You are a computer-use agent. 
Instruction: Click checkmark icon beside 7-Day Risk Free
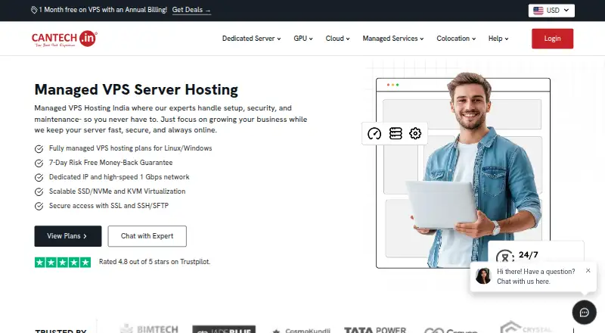39,163
